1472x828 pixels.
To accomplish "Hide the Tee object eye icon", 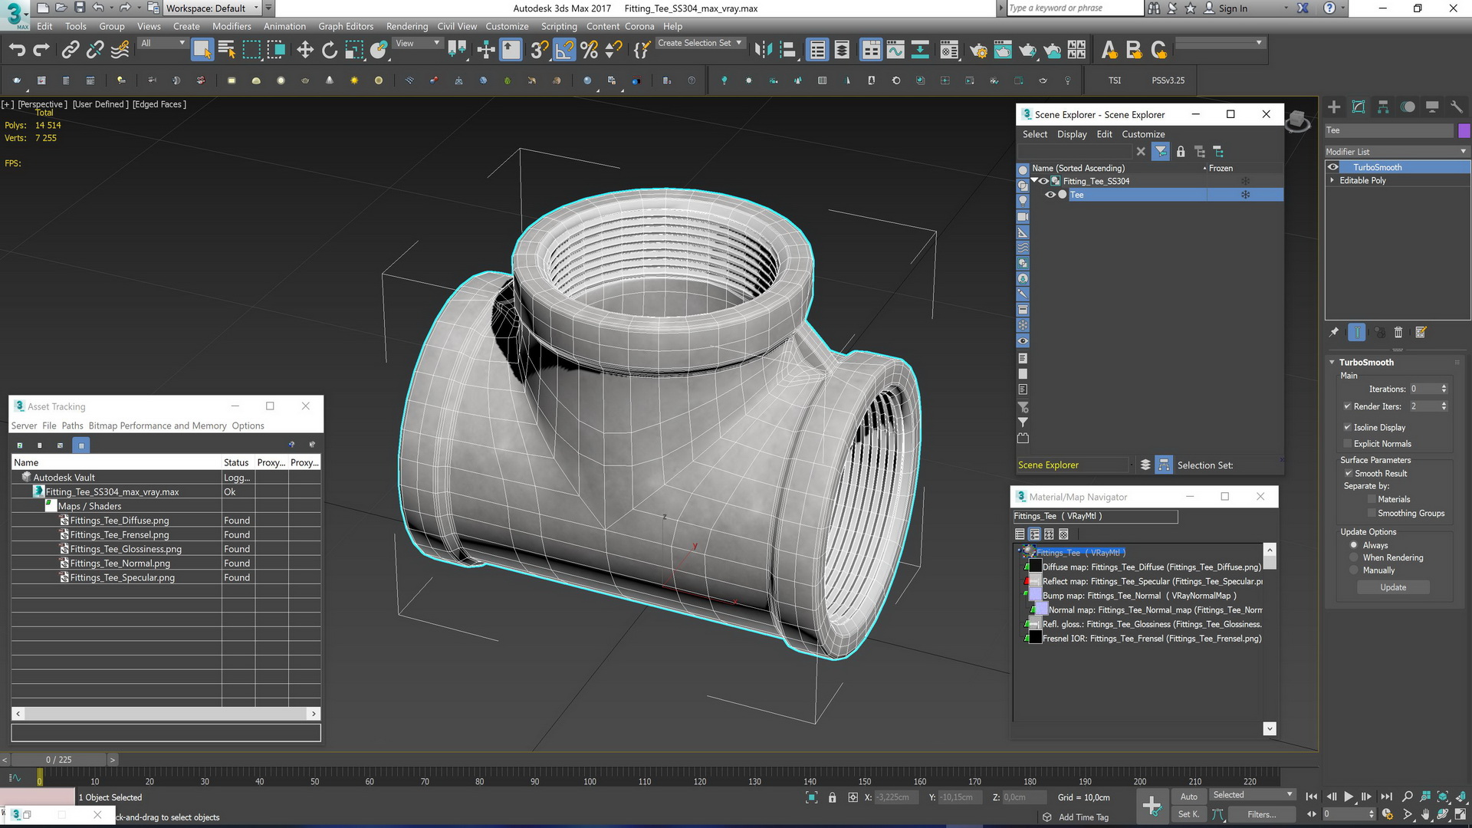I will [x=1050, y=195].
